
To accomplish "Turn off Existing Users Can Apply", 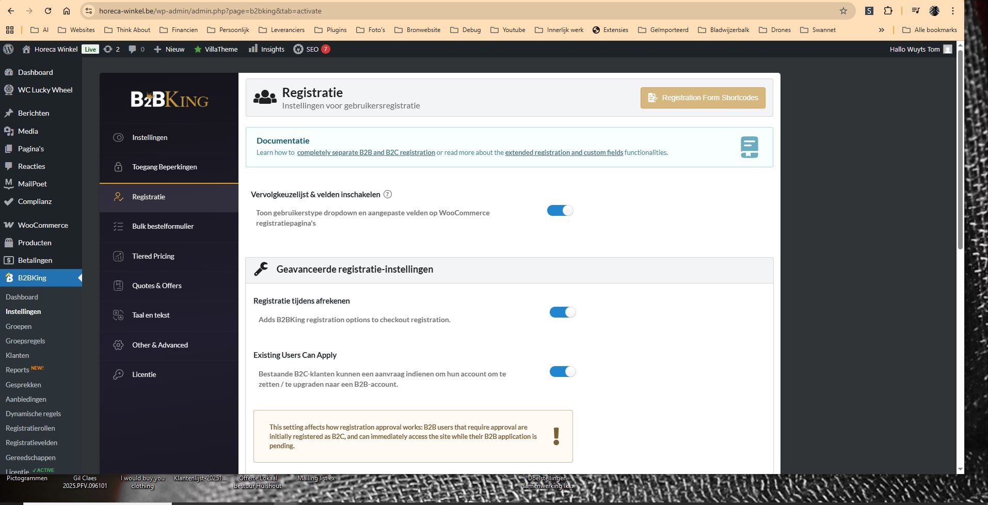I will [562, 372].
